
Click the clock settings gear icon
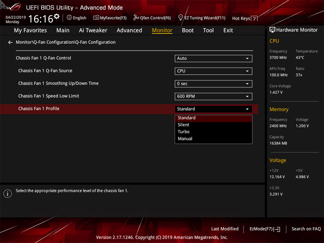pyautogui.click(x=57, y=16)
